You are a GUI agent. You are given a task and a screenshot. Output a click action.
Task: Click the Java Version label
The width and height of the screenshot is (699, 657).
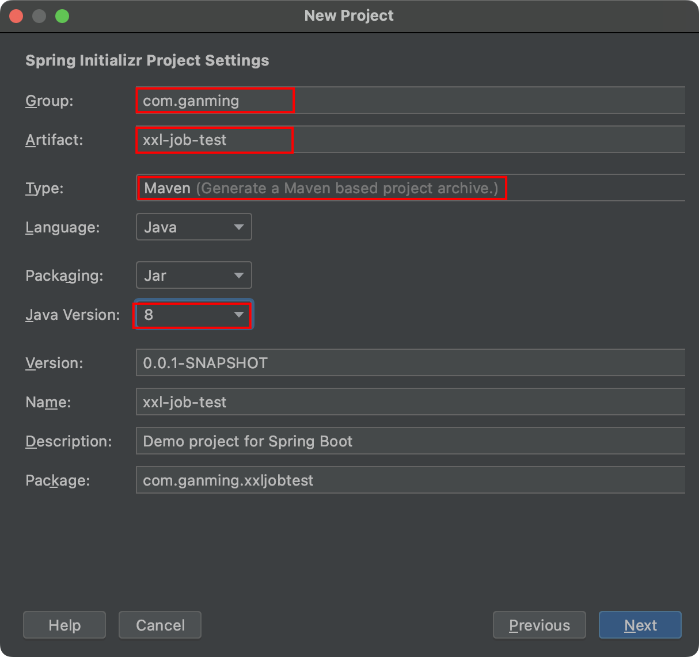click(73, 315)
